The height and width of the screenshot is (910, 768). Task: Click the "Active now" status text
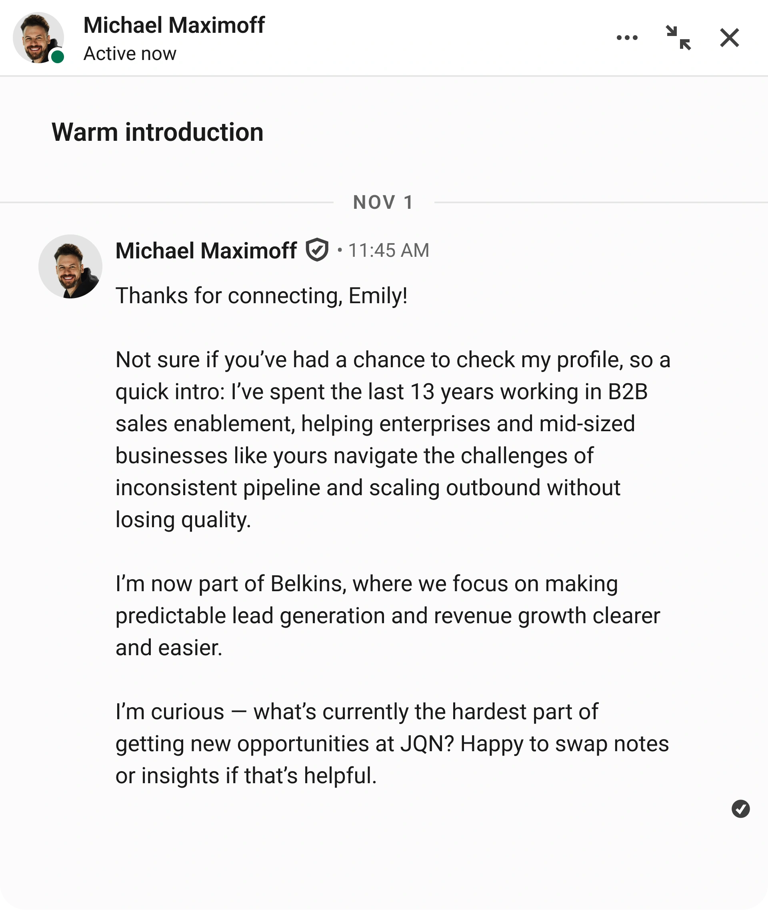pyautogui.click(x=130, y=54)
